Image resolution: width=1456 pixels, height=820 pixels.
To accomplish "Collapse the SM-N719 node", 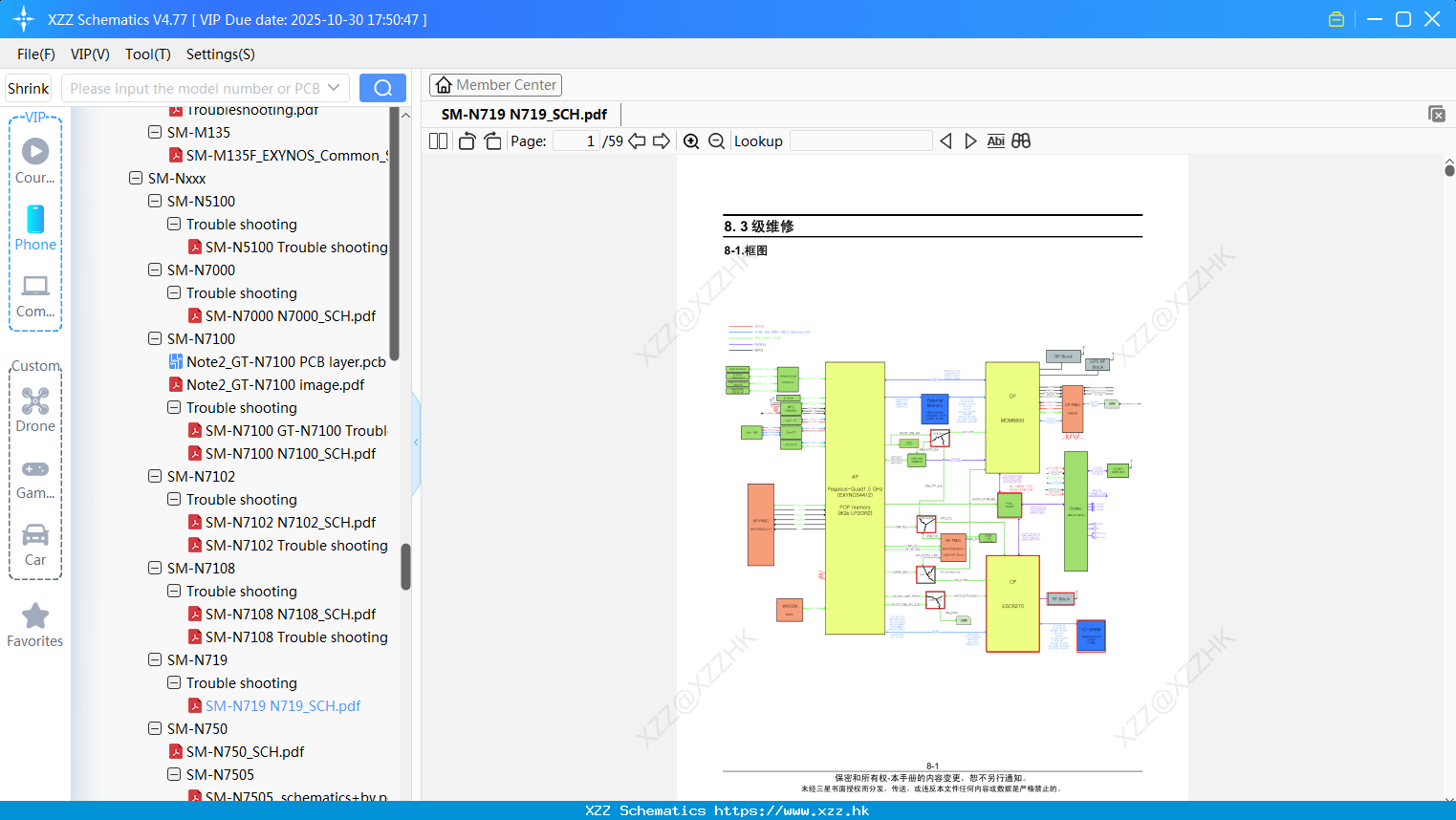I will (x=155, y=659).
